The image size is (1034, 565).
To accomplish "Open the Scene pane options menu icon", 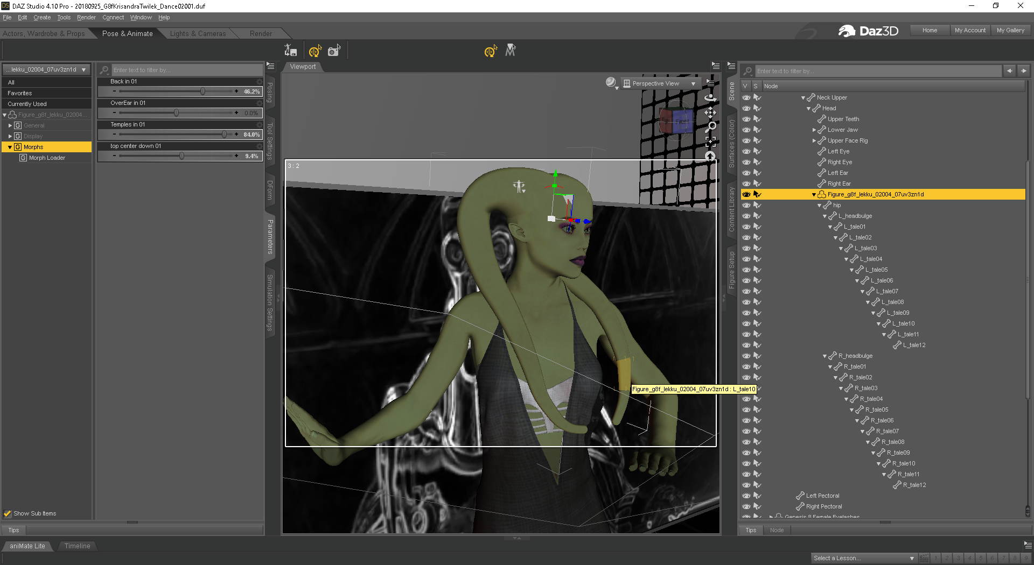I will pyautogui.click(x=731, y=66).
